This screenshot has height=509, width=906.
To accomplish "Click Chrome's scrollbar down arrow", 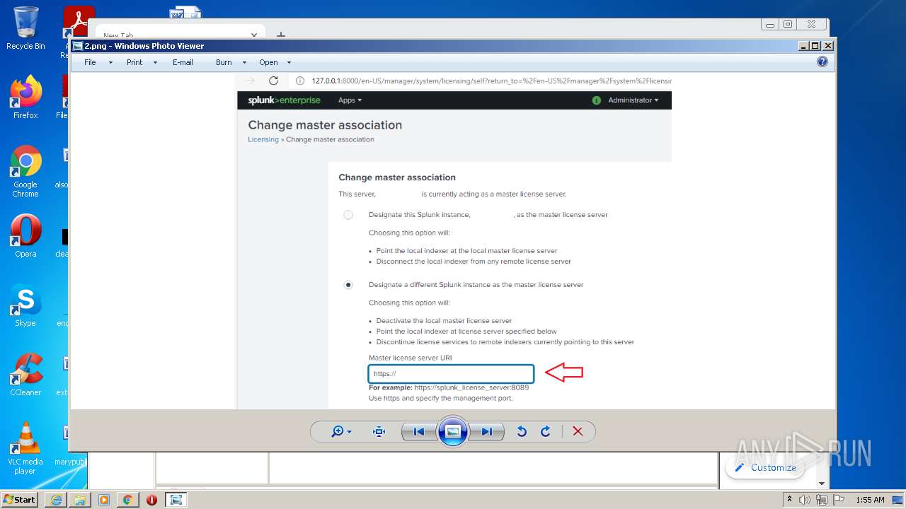I will (822, 484).
